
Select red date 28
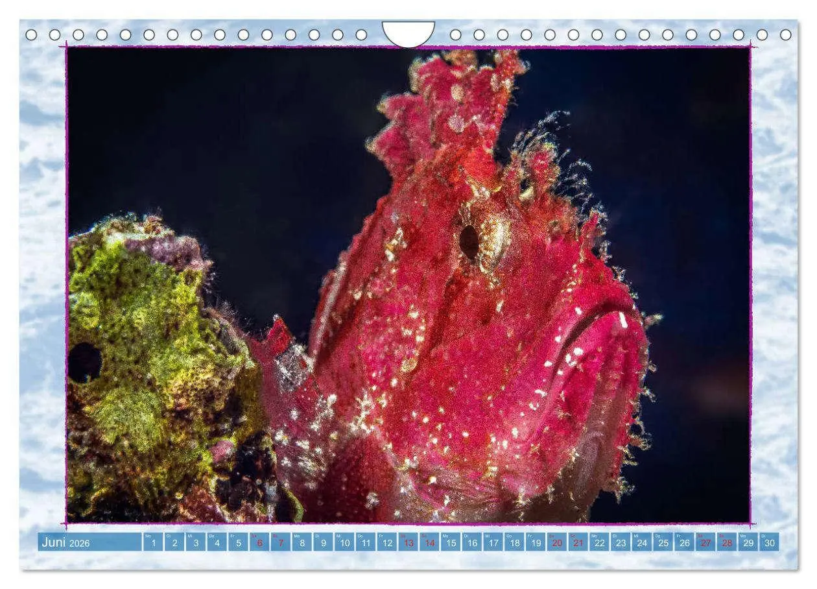tap(726, 543)
